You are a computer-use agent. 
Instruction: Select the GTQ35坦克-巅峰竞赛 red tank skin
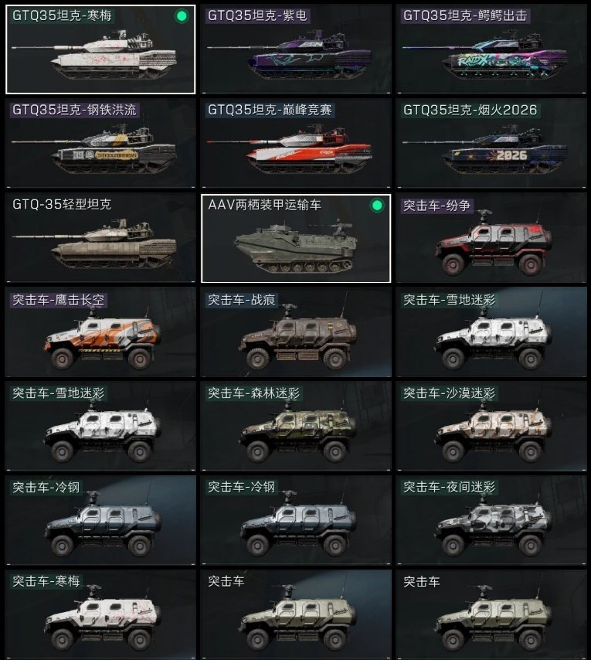[x=296, y=144]
